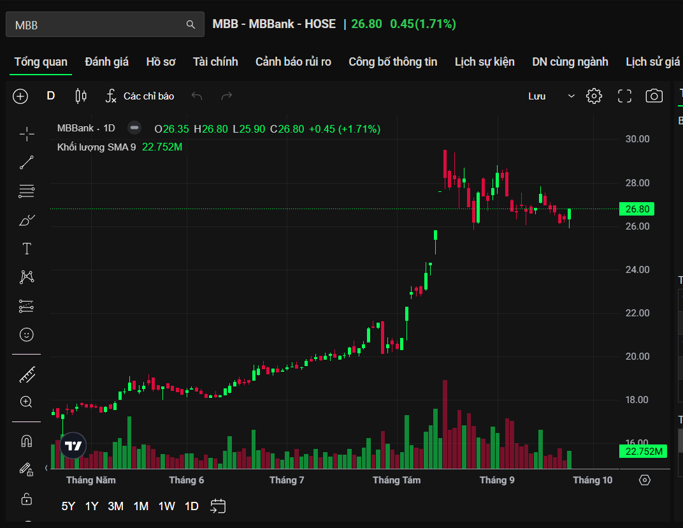Set range to 1D
This screenshot has height=528, width=683.
[192, 506]
